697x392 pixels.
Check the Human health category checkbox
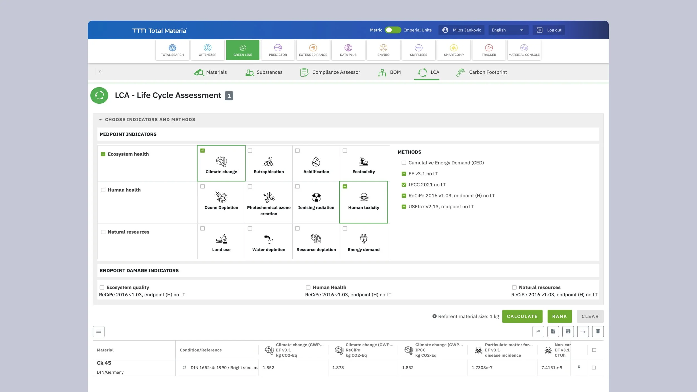(x=103, y=190)
